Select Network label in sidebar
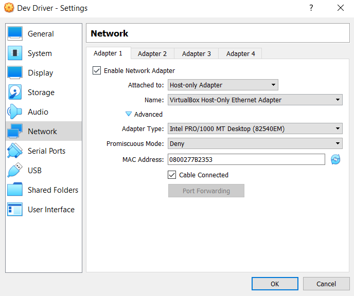This screenshot has width=354, height=296. [x=42, y=132]
